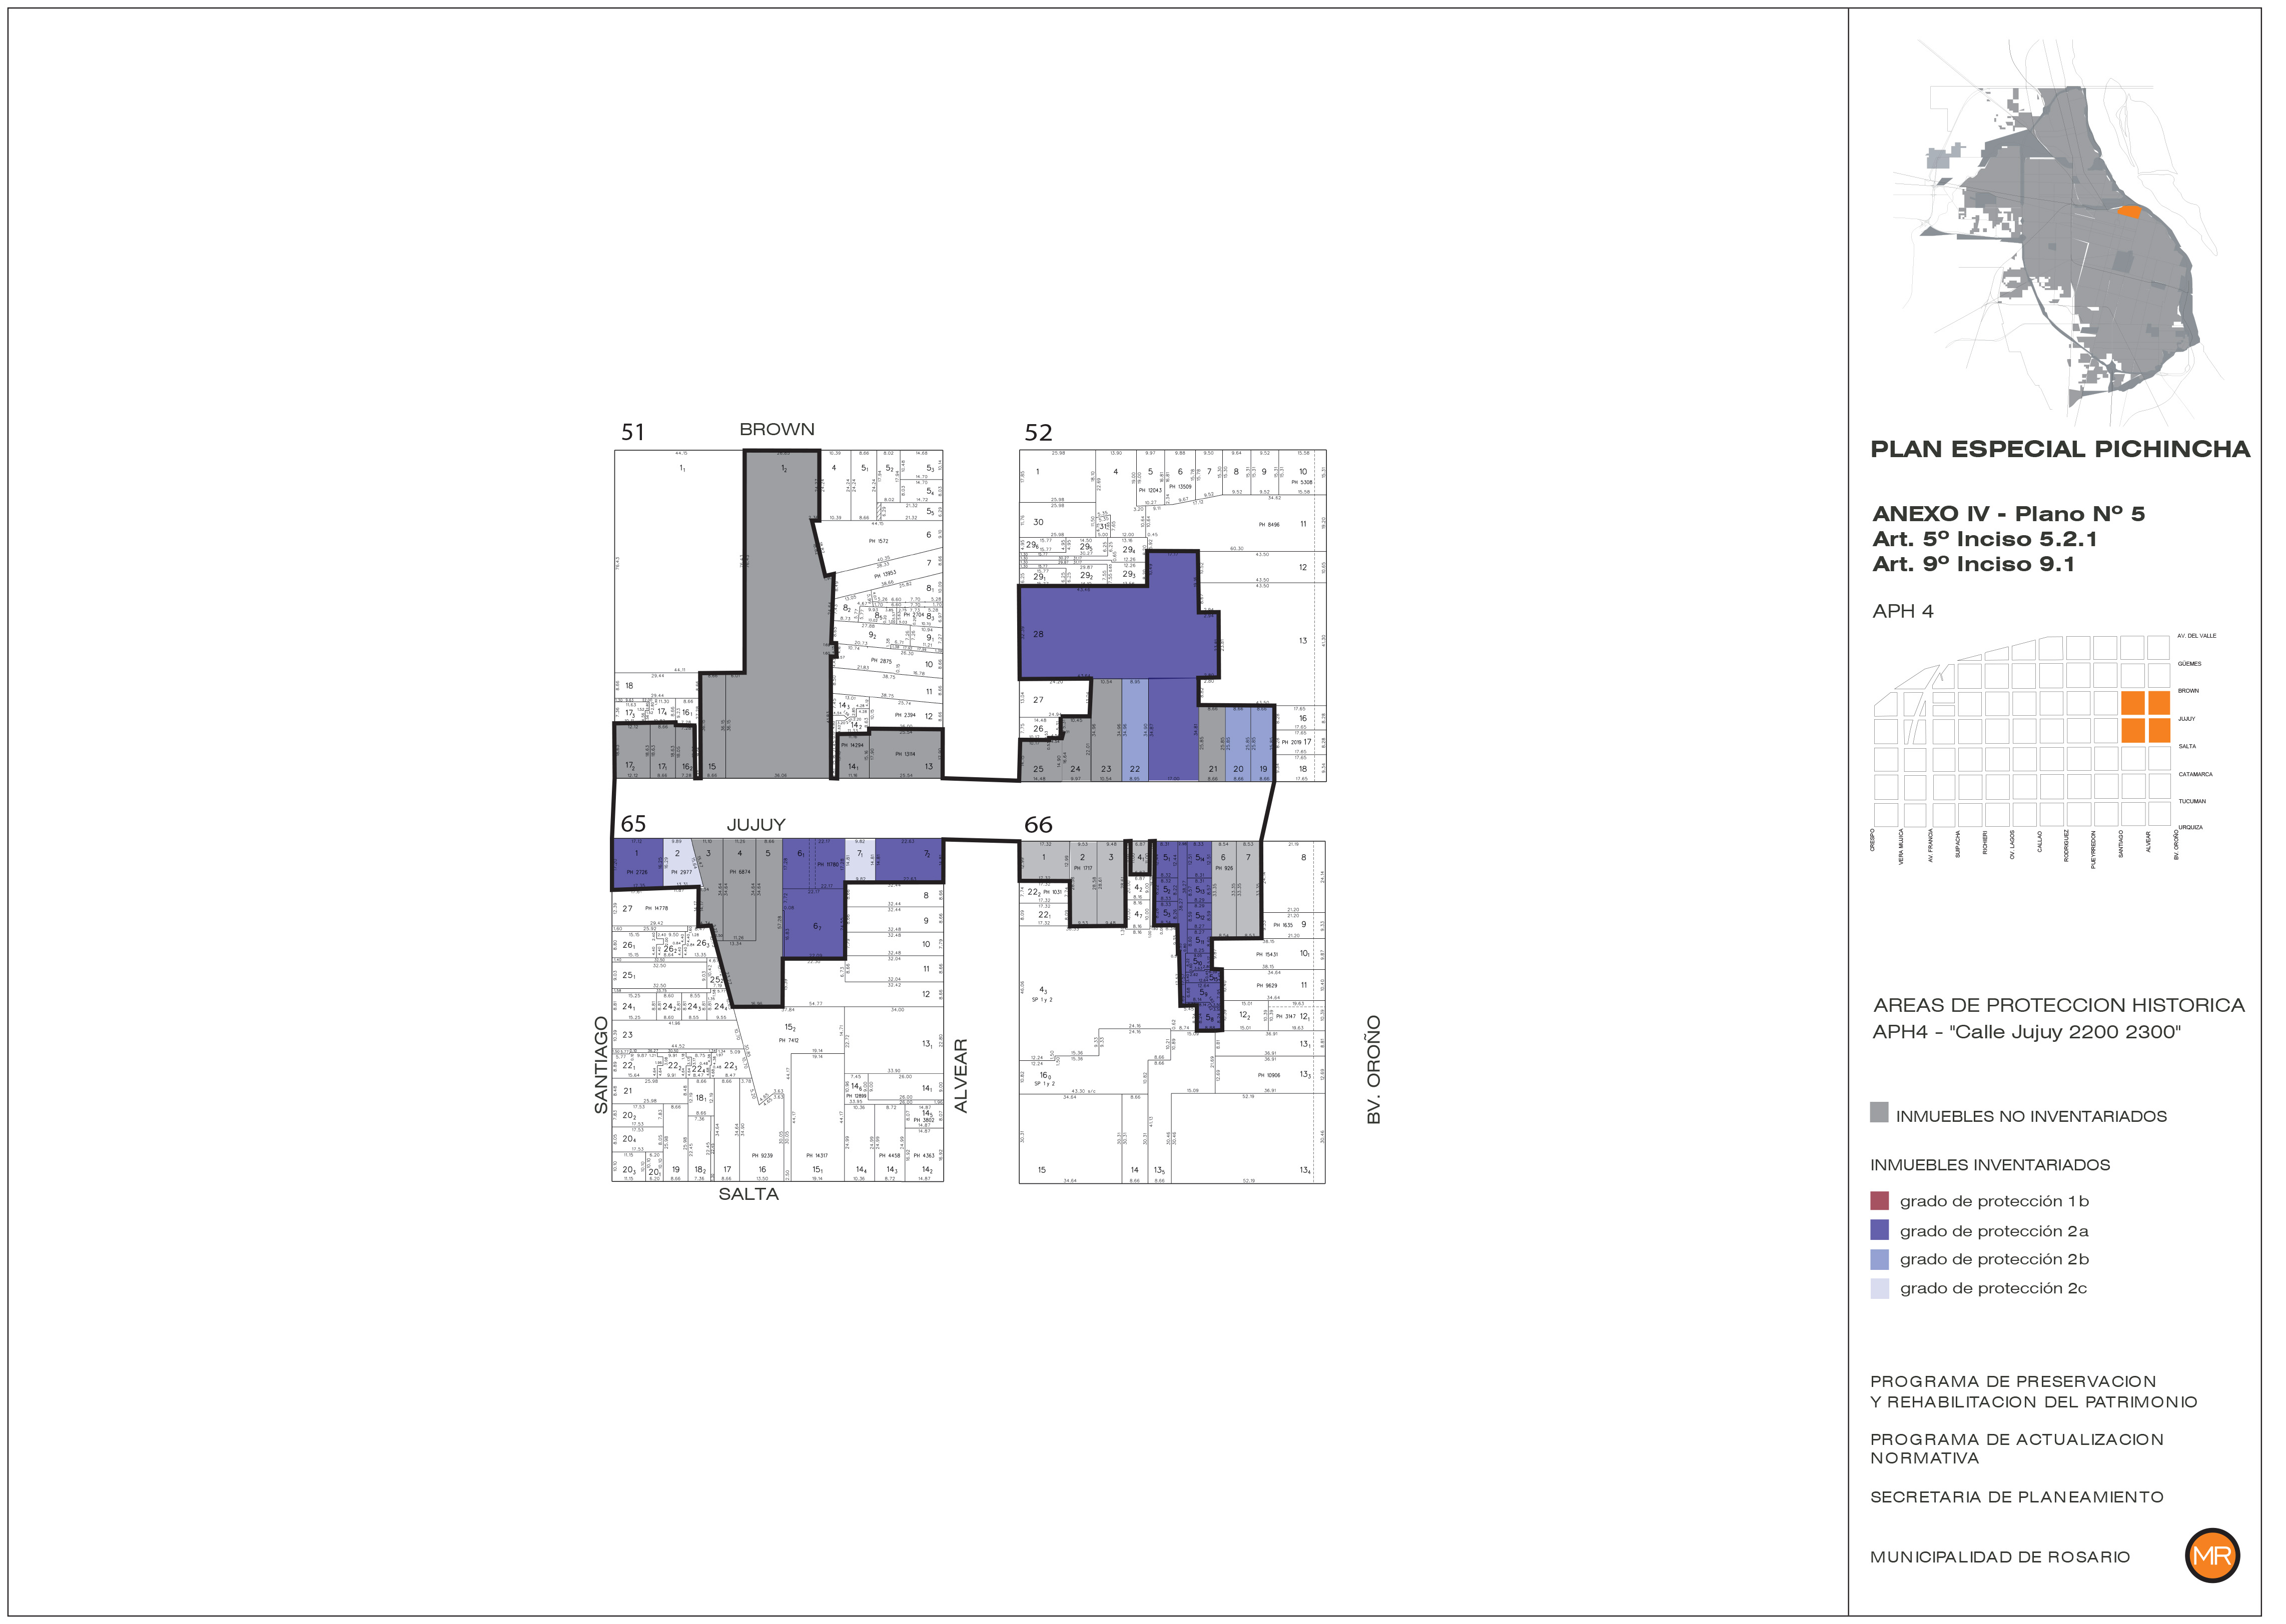Screen dimensions: 2286x1624
Task: Click the orange marker on Rosario city map
Action: pyautogui.click(x=2130, y=211)
